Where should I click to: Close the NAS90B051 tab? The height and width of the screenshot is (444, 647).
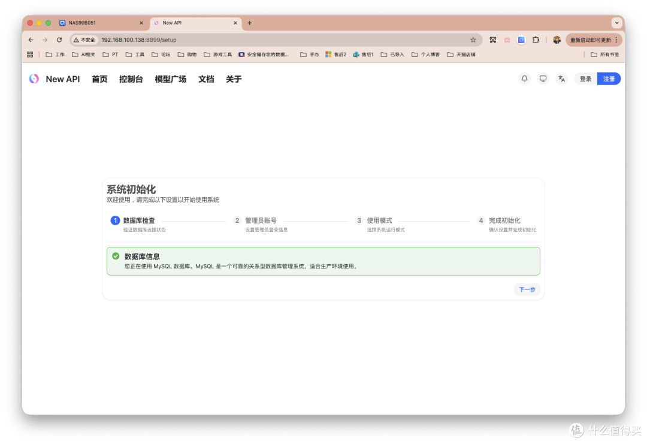pyautogui.click(x=141, y=23)
